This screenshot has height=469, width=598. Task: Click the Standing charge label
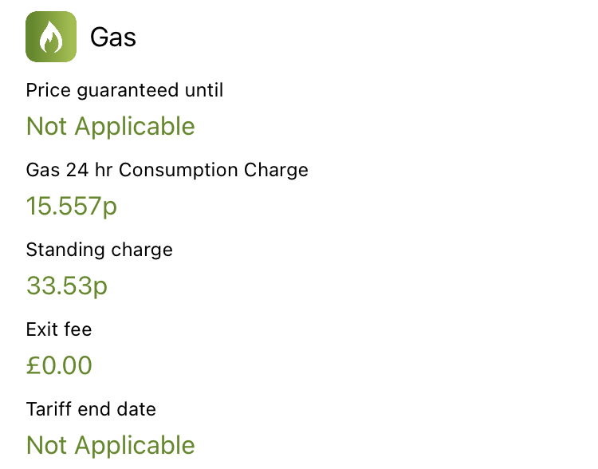[99, 250]
